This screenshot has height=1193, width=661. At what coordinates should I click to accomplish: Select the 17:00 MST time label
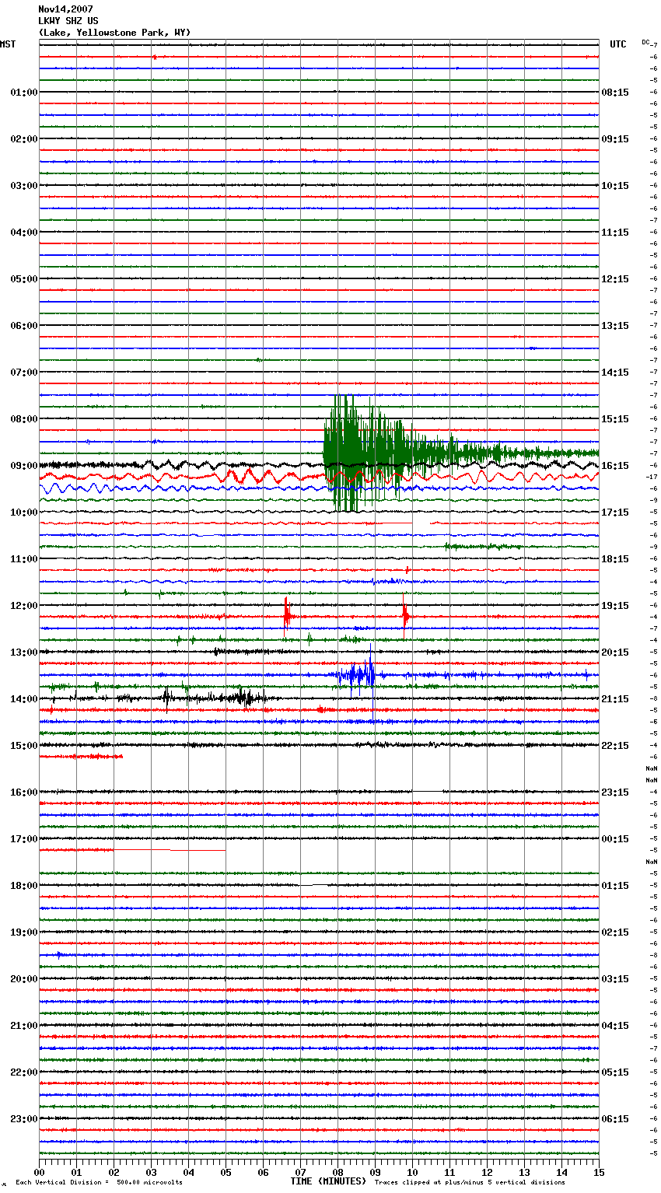(24, 839)
